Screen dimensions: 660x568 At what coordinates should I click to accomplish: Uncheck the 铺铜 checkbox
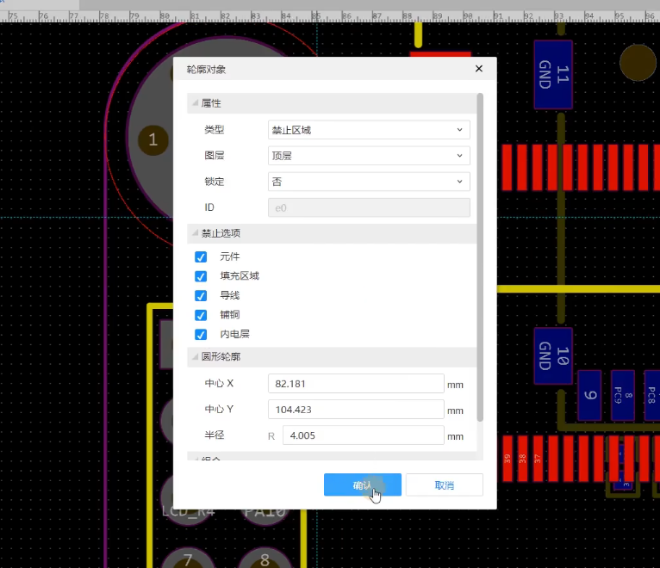click(201, 315)
